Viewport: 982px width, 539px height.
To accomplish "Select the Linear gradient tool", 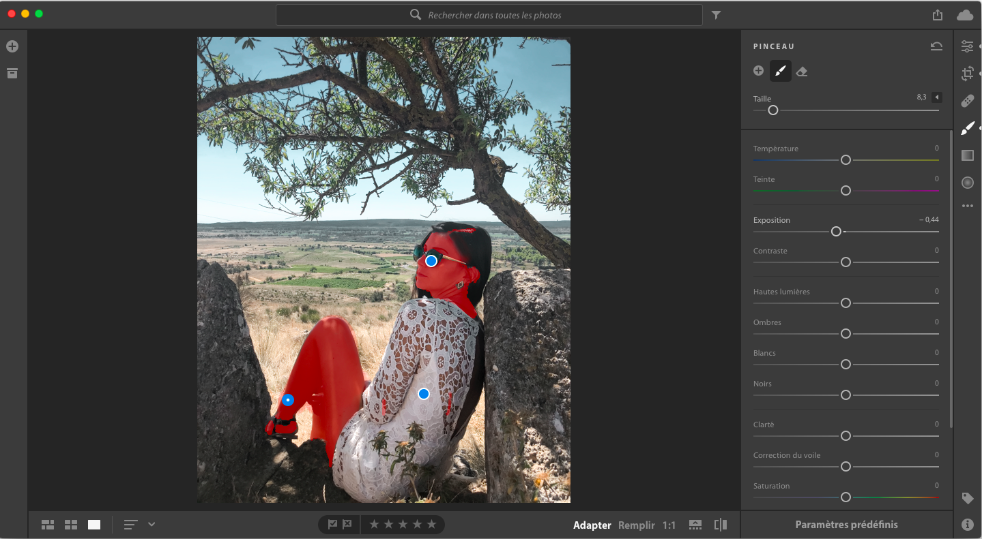I will click(x=967, y=155).
